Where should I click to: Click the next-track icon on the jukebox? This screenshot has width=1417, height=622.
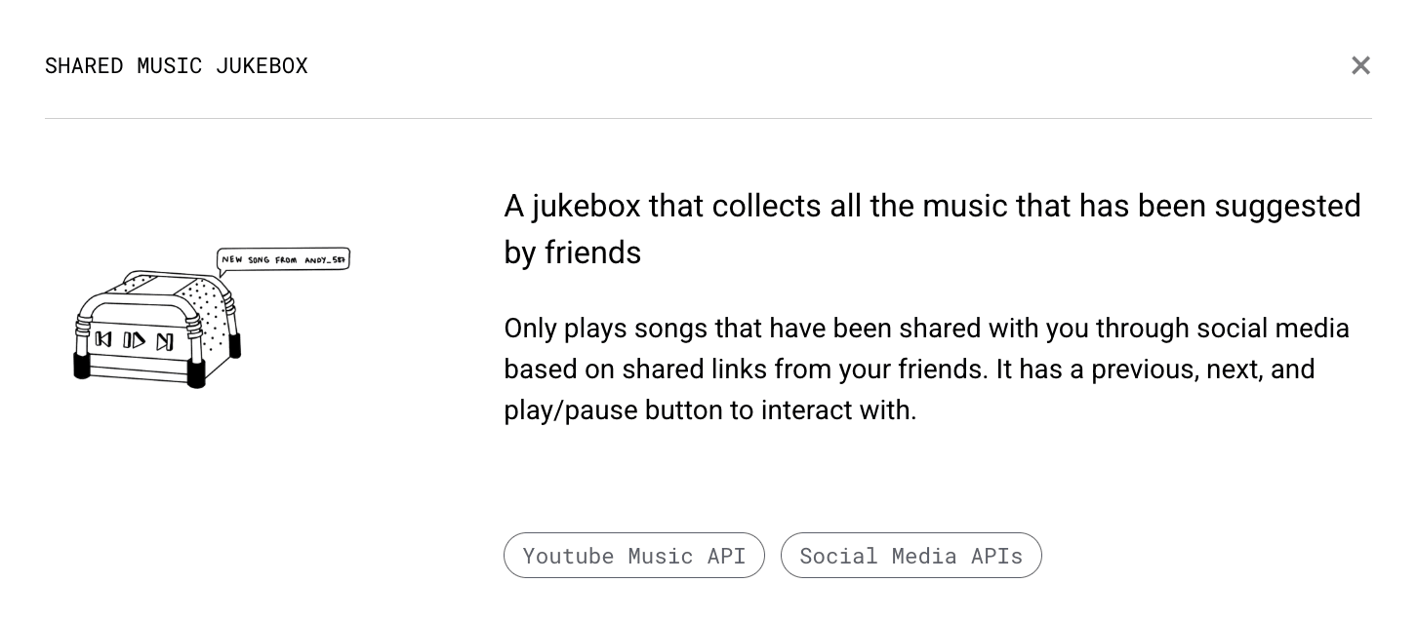[x=164, y=341]
